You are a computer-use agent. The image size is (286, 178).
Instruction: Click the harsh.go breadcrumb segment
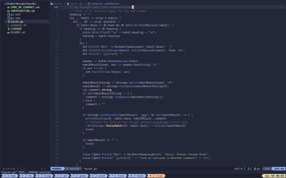[76, 4]
